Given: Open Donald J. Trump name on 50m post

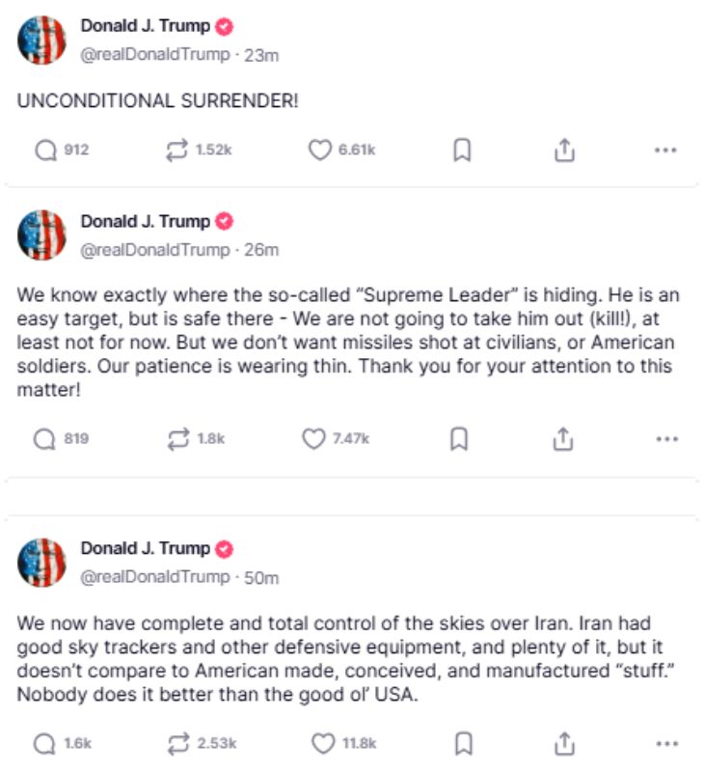Looking at the screenshot, I should tap(145, 548).
